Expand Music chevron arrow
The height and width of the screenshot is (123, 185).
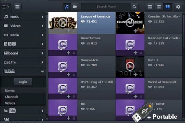(42, 17)
